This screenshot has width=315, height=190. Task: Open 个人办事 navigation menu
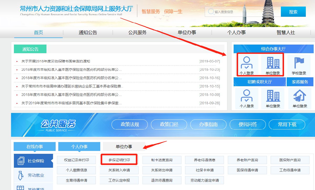[237, 32]
